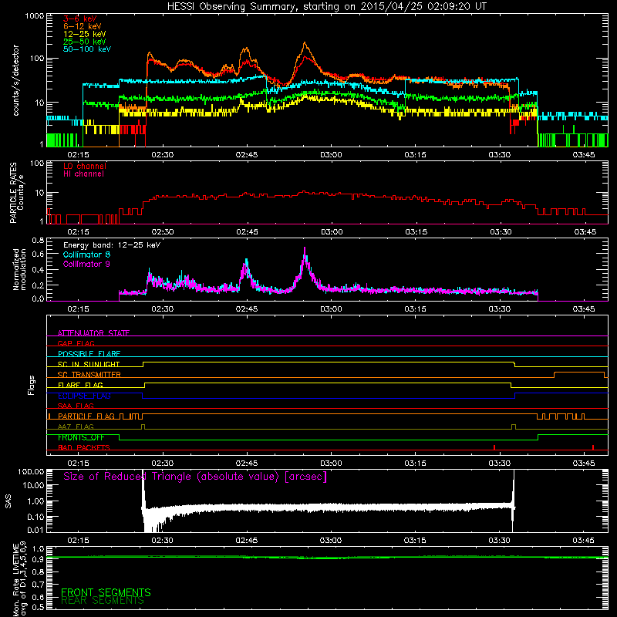Viewport: 617px width, 617px height.
Task: Click the 1000 value on counts axis
Action: [x=34, y=16]
